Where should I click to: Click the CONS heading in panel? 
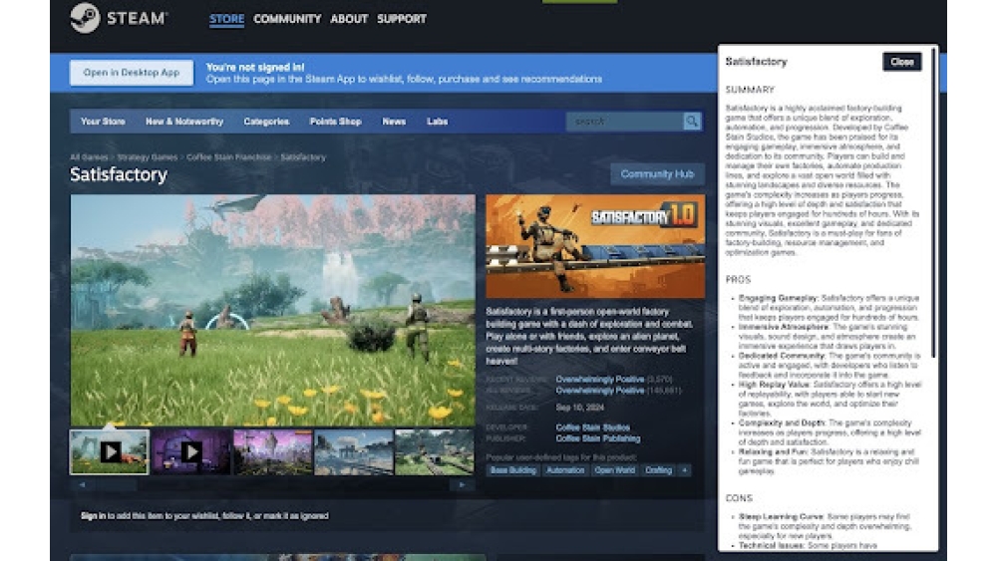pos(739,498)
